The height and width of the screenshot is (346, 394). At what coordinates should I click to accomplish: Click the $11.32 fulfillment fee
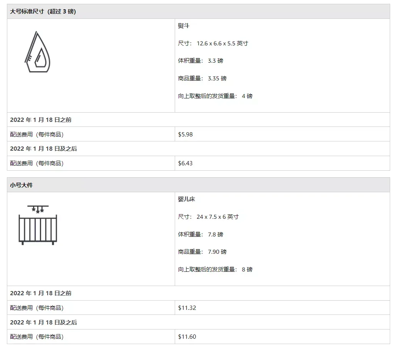187,308
